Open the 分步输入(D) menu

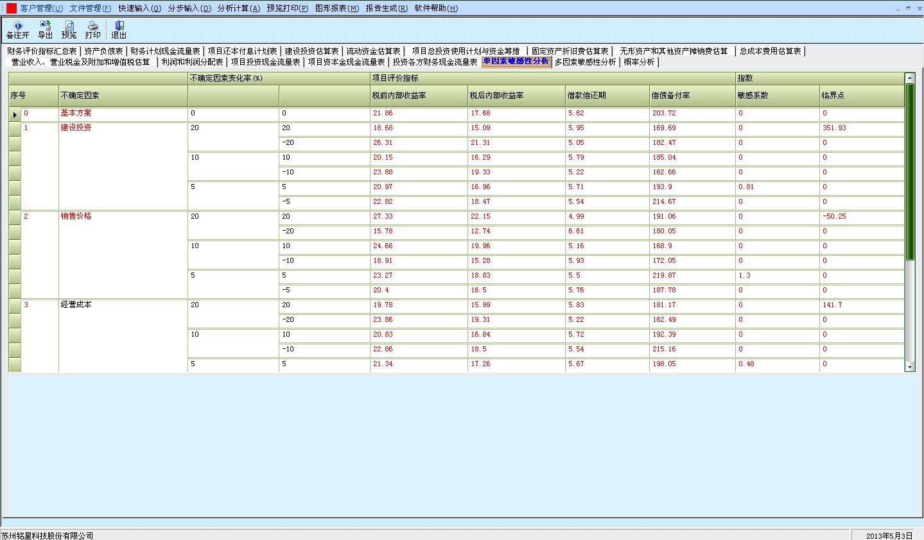[189, 8]
